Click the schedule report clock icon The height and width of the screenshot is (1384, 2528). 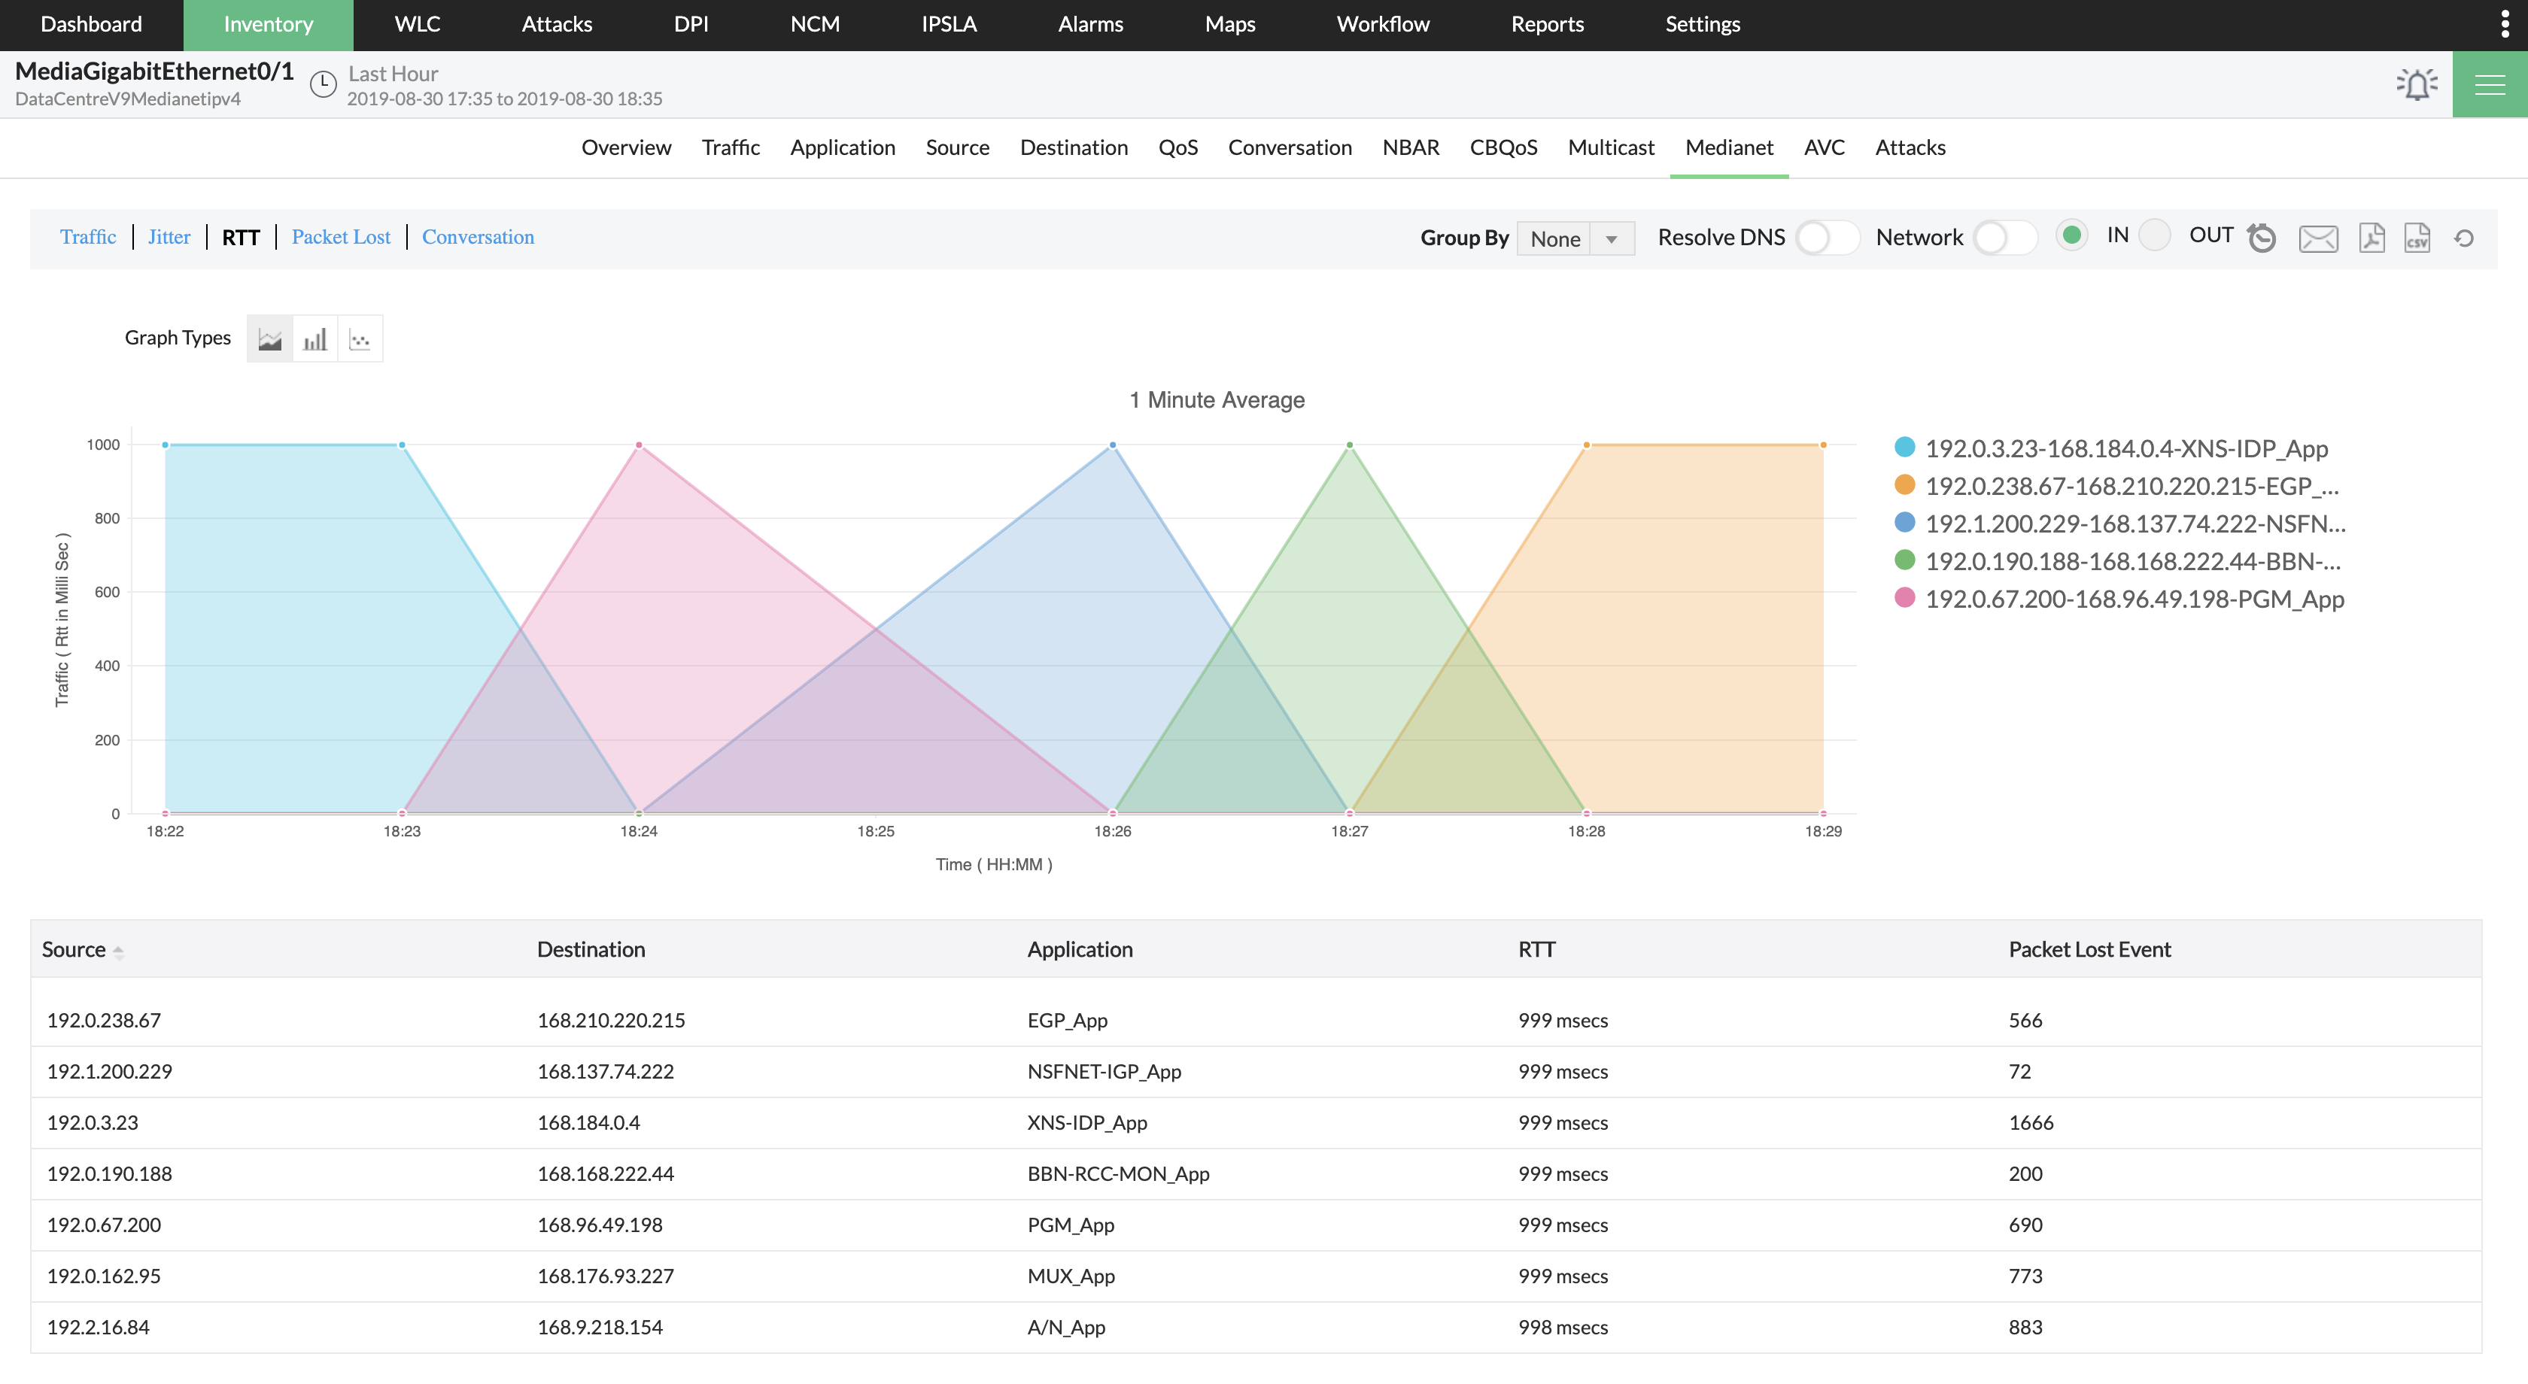pyautogui.click(x=2262, y=238)
